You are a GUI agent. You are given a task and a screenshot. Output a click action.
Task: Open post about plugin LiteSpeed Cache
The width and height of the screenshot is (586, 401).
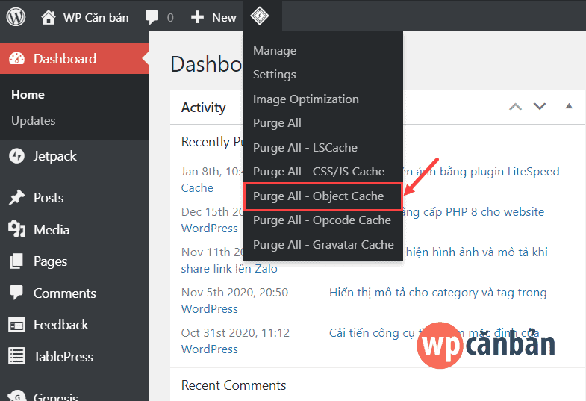pos(481,172)
